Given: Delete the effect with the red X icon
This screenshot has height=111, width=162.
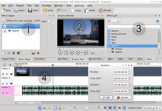Looking at the screenshot, I should (38, 53).
